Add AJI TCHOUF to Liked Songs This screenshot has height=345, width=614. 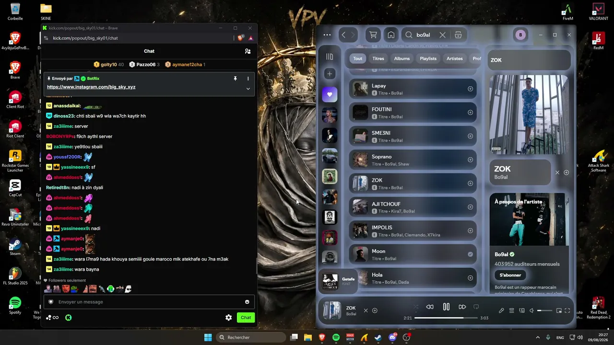(x=470, y=207)
